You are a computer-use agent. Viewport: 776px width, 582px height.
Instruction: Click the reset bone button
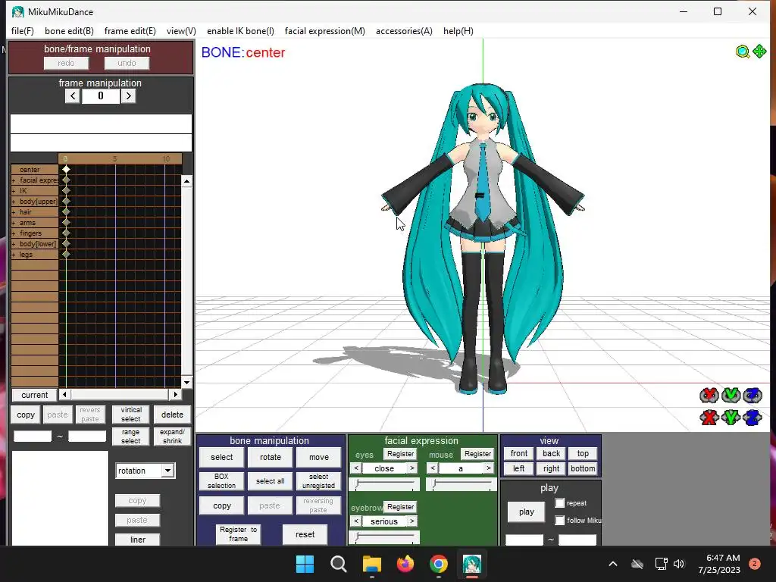tap(305, 534)
